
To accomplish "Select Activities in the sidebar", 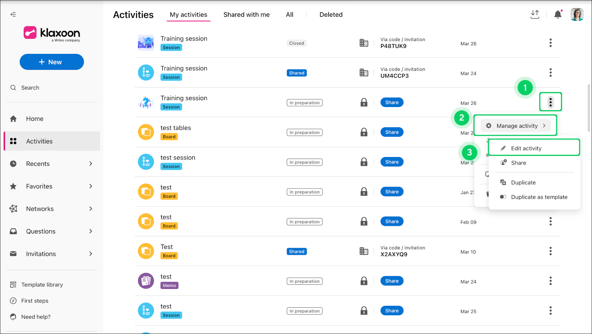I will click(x=52, y=141).
